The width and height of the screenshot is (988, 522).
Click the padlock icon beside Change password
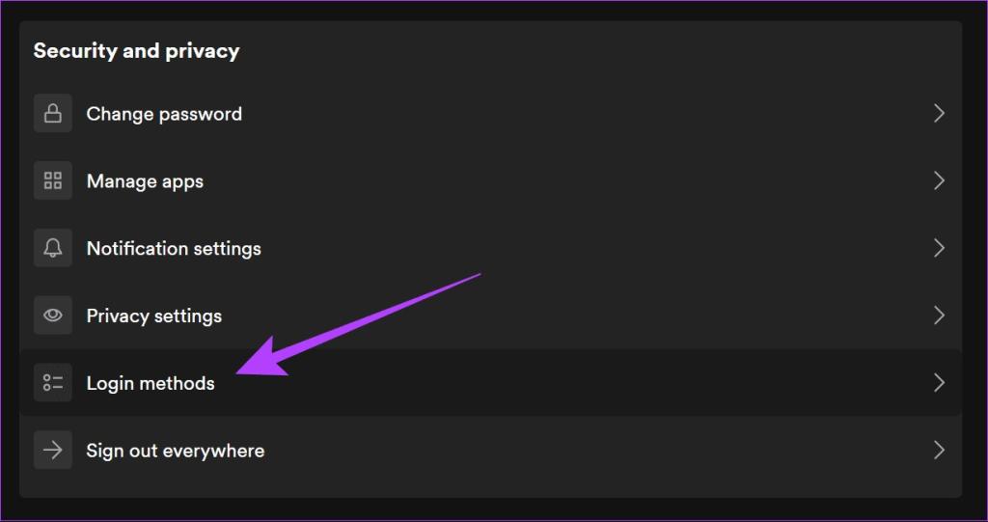(53, 114)
